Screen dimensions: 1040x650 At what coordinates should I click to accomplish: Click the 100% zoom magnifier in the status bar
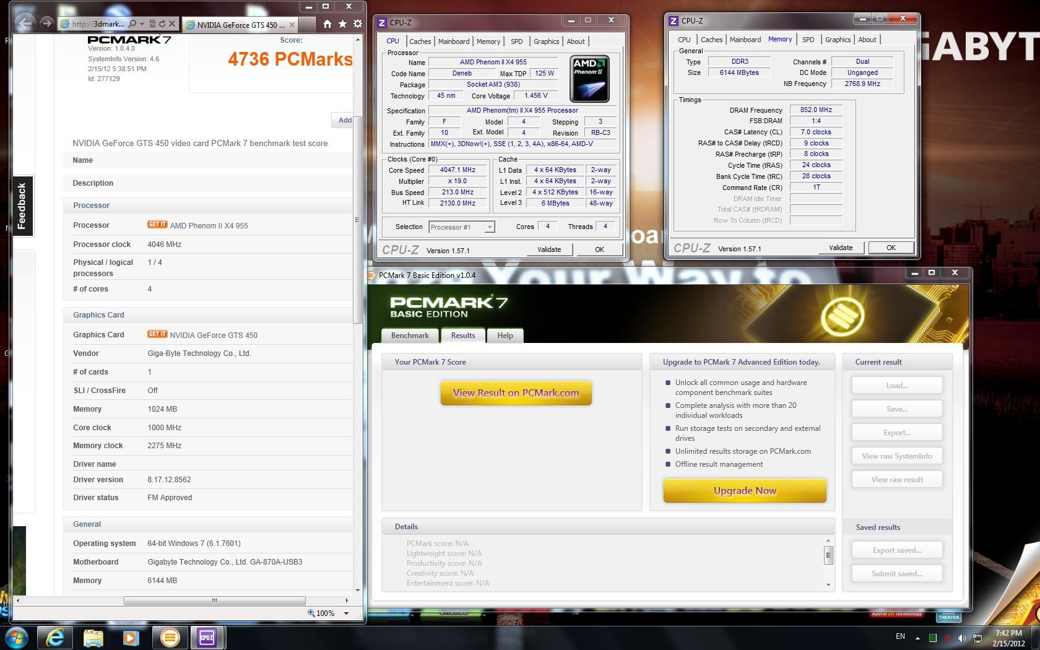311,613
